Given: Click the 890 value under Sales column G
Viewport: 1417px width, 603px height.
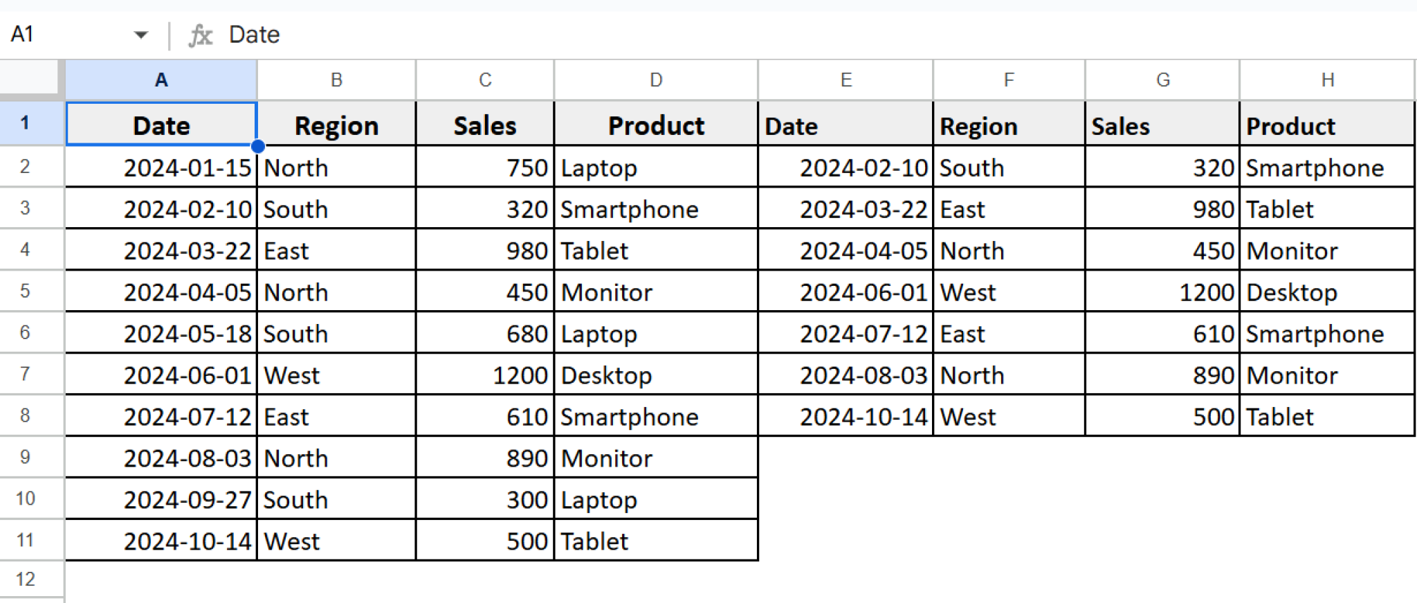Looking at the screenshot, I should [1161, 375].
